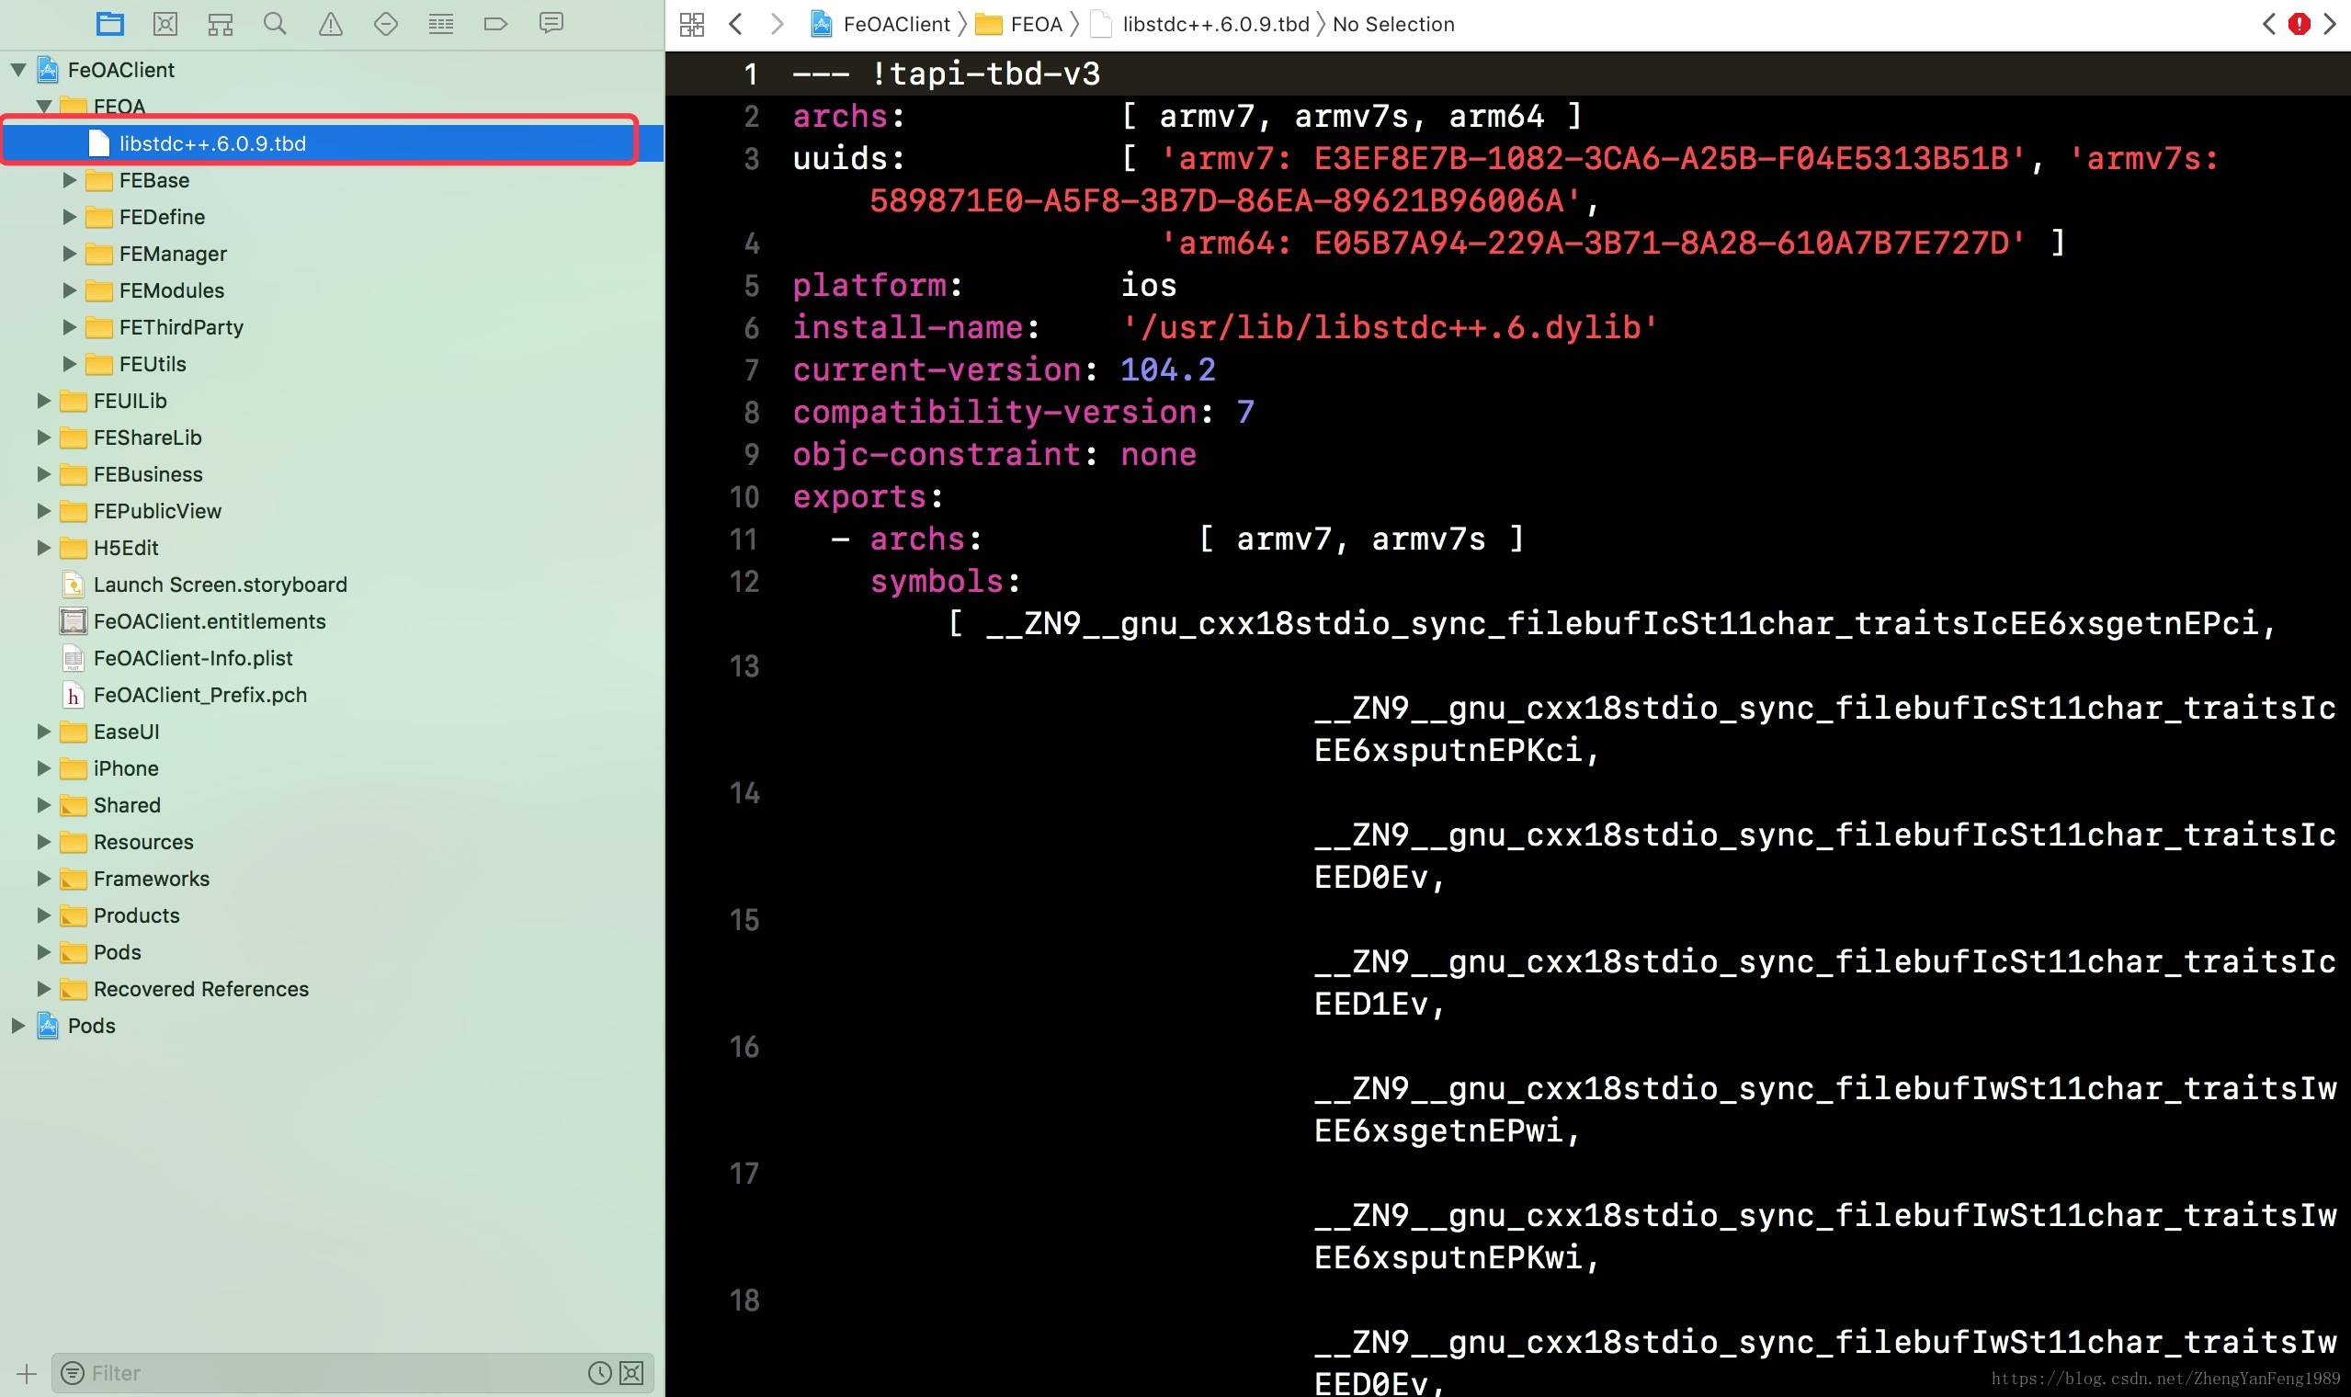Screen dimensions: 2351x1397
Task: Select FeOAClient-Info.plist file
Action: point(192,658)
